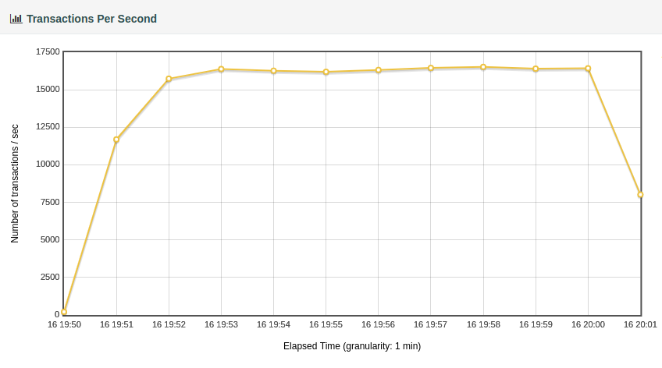Click the 16 19:51 x-axis label
The height and width of the screenshot is (368, 662).
tap(116, 324)
